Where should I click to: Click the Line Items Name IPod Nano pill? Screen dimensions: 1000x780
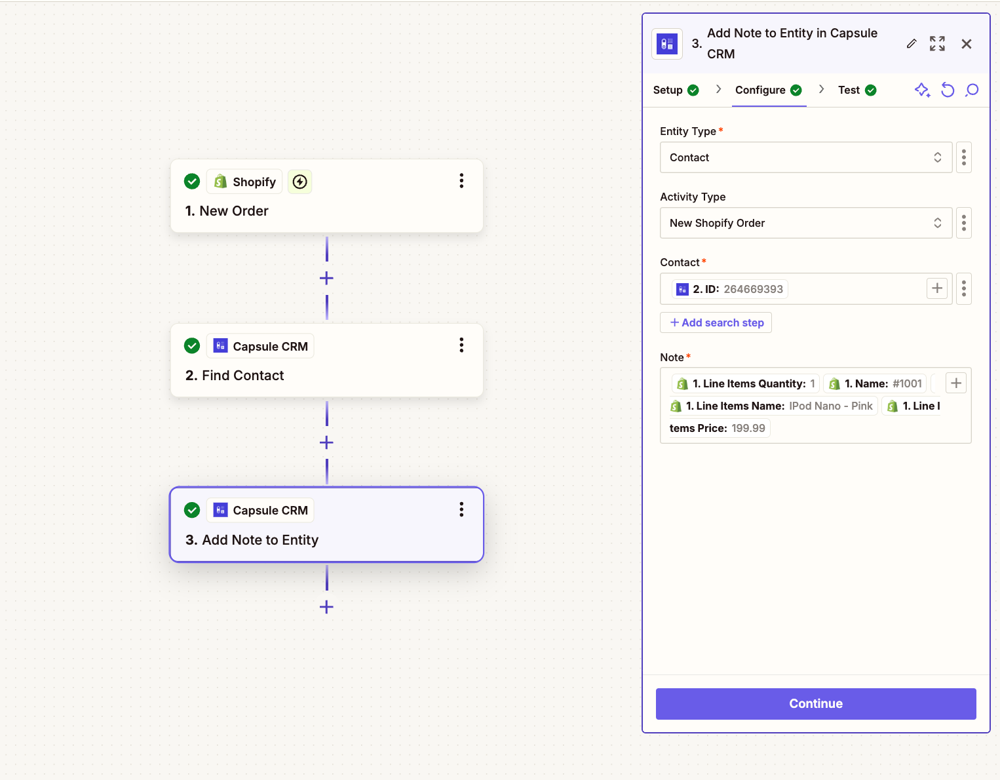[772, 406]
